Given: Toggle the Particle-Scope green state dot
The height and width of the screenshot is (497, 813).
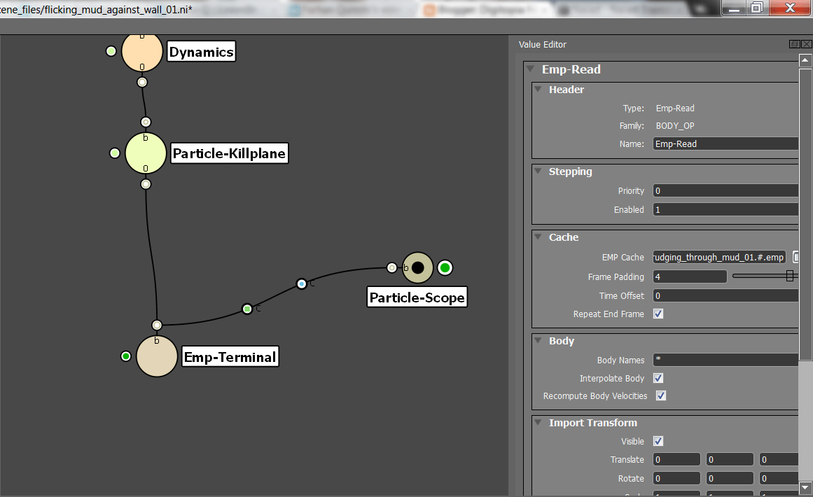Looking at the screenshot, I should point(445,267).
